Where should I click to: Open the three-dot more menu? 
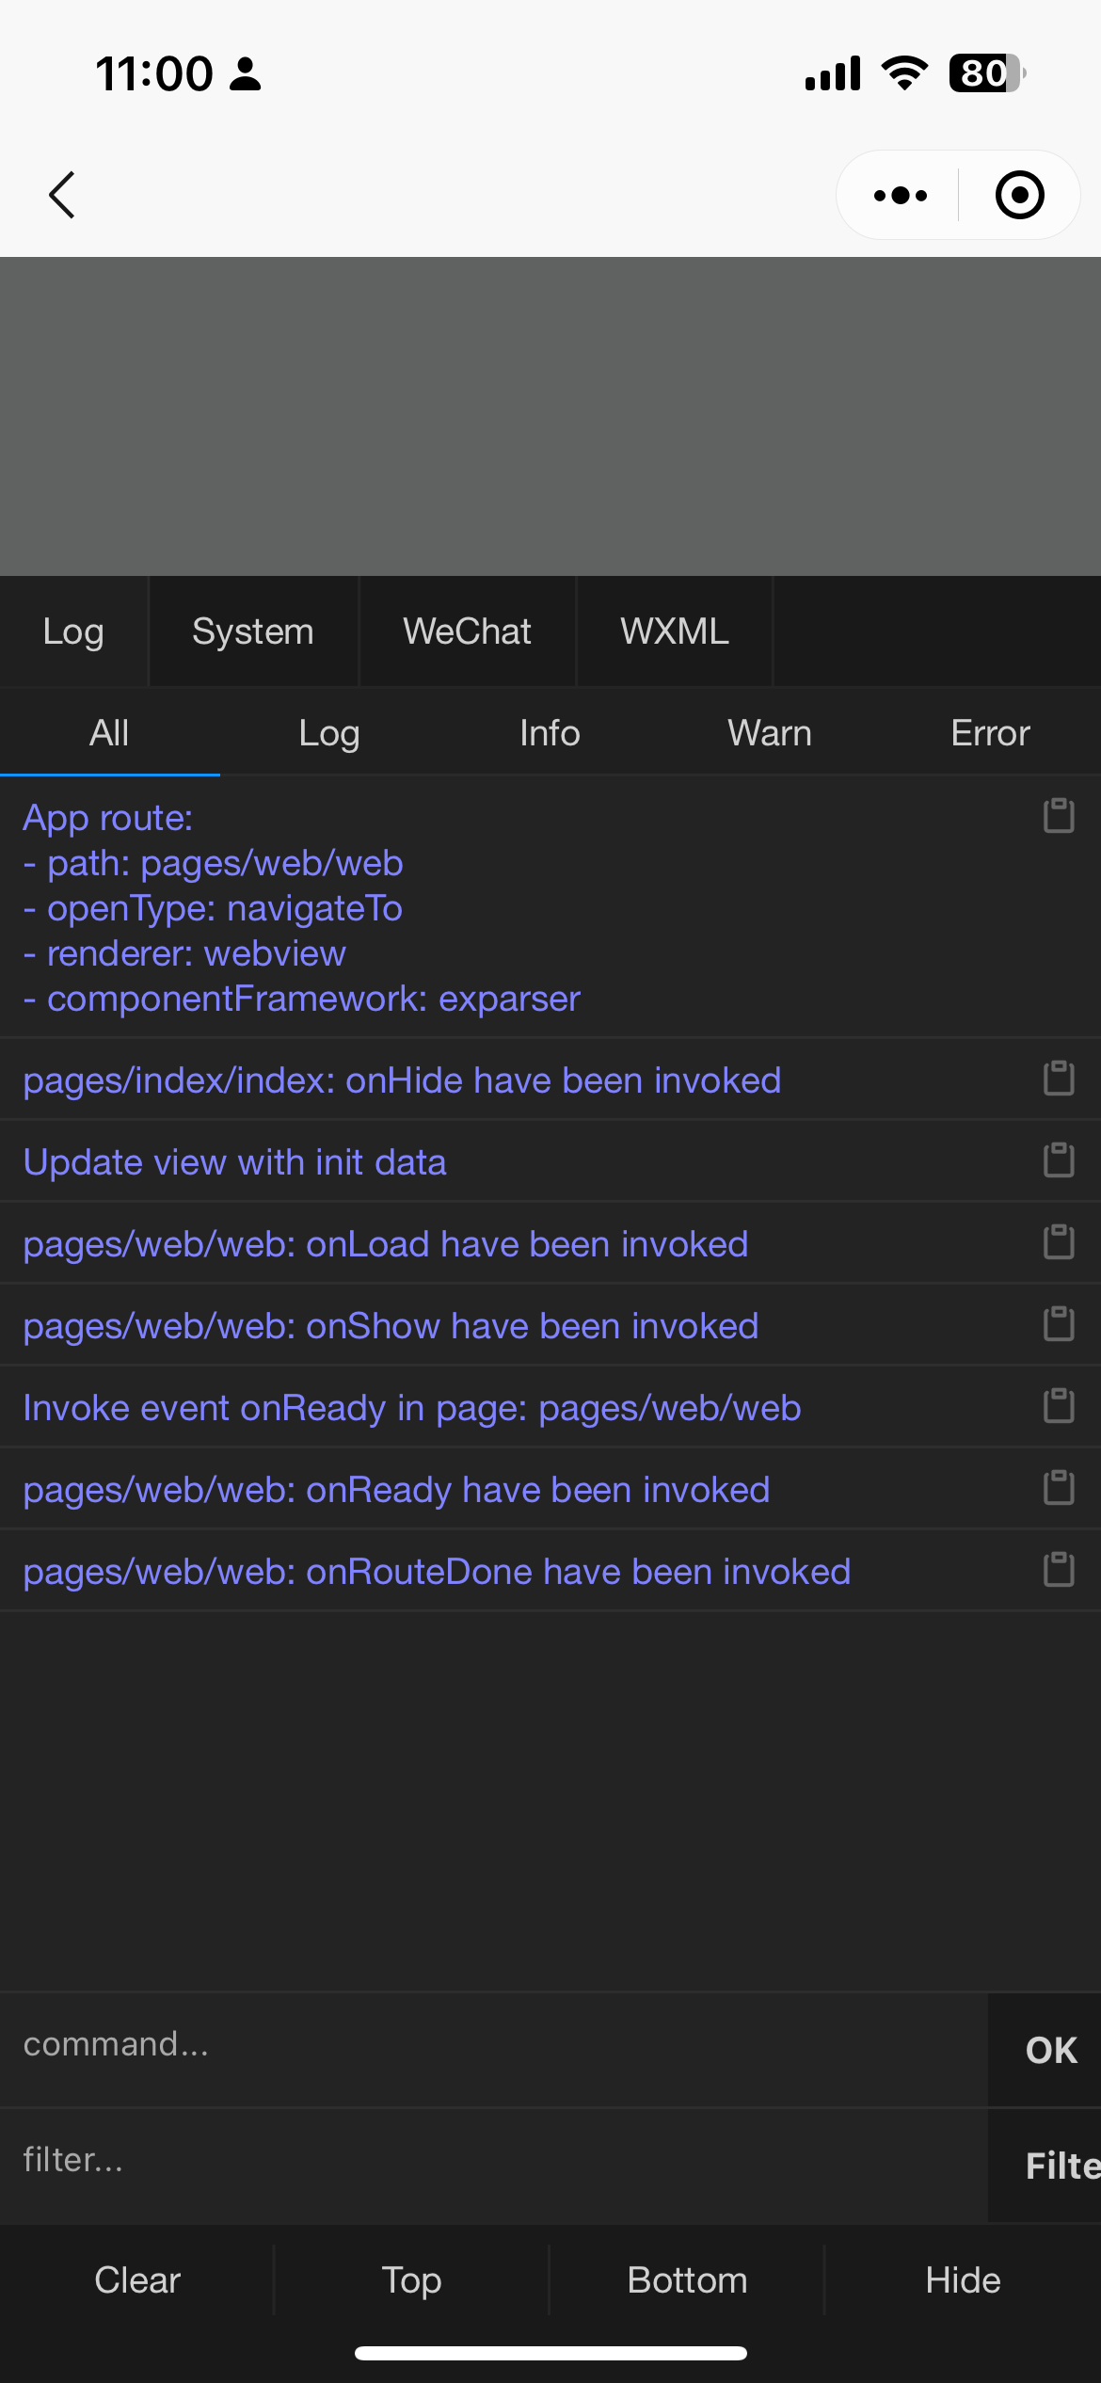pyautogui.click(x=900, y=195)
